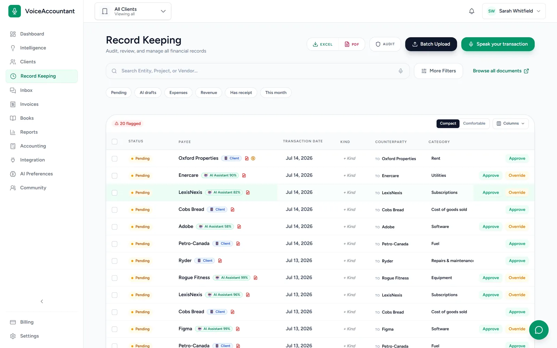
Task: Open Browse all documents link
Action: [x=501, y=71]
